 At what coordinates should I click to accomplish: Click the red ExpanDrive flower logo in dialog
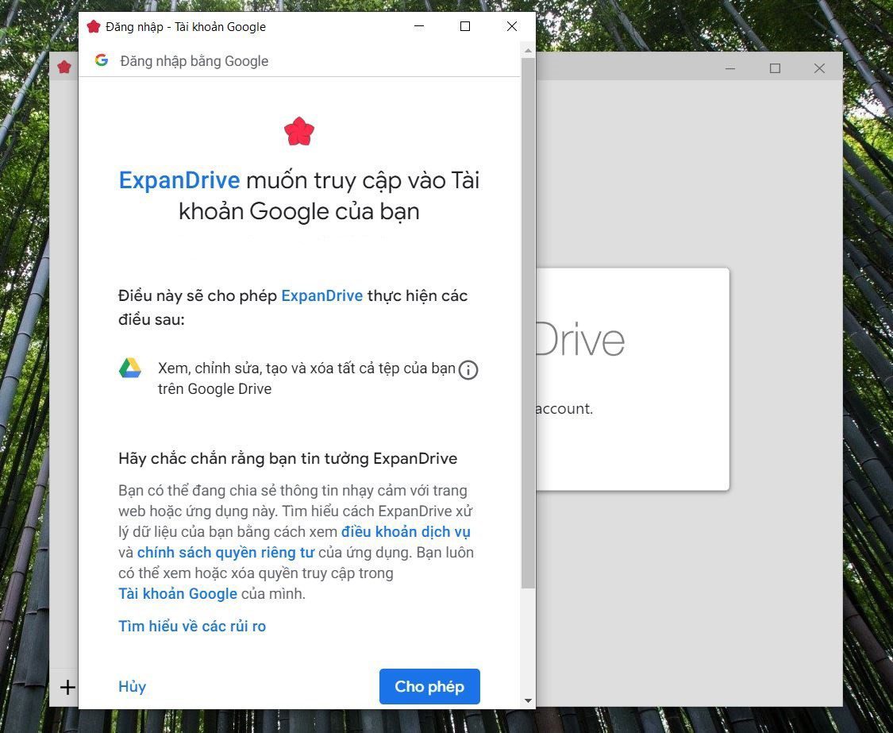(299, 131)
